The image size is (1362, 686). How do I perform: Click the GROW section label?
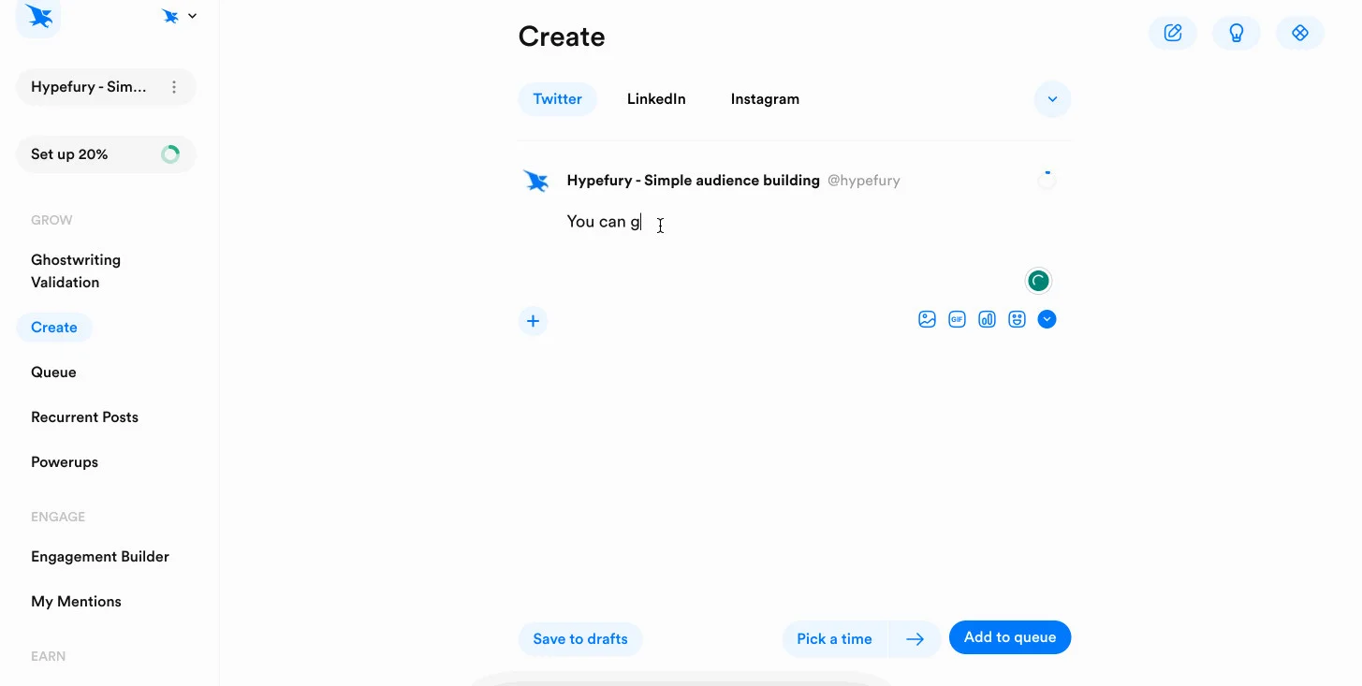[x=51, y=221]
